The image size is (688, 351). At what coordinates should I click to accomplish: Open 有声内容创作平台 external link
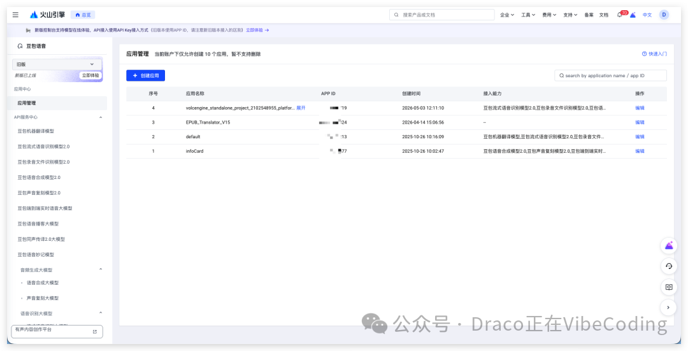pos(57,331)
